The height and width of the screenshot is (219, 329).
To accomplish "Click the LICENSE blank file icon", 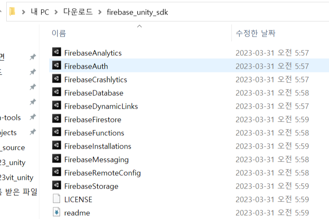I will click(x=56, y=199).
